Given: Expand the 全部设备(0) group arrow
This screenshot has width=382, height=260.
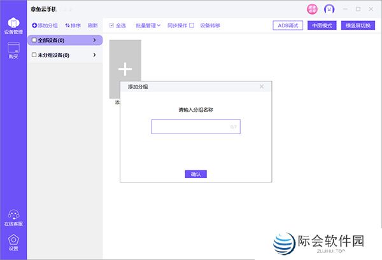Looking at the screenshot, I should click(x=94, y=40).
